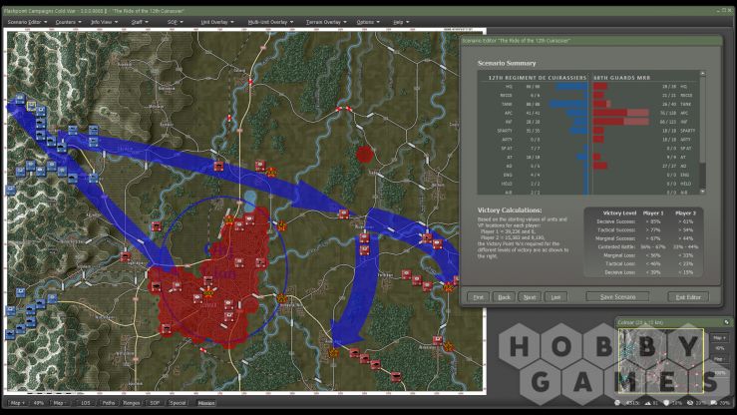Screen dimensions: 737x415
Task: Go to the First editor page
Action: pos(478,297)
